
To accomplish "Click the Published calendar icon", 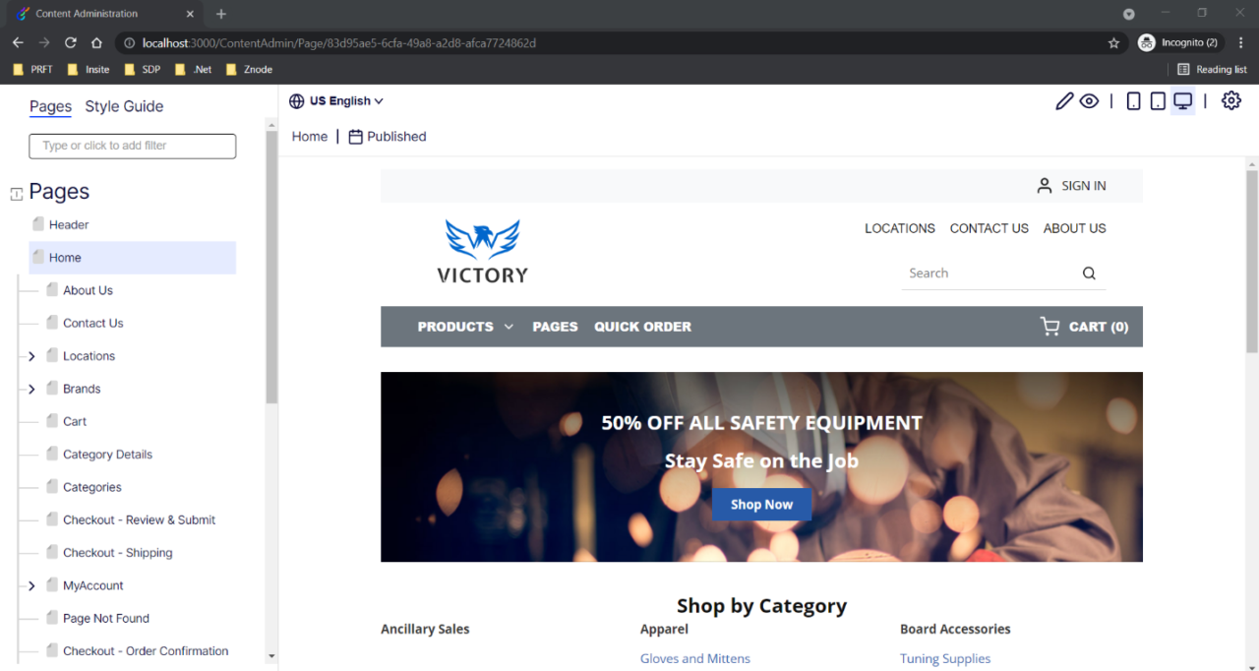I will tap(355, 136).
